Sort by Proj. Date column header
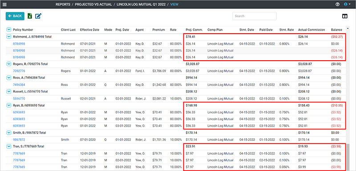The image size is (356, 171). 122,30
